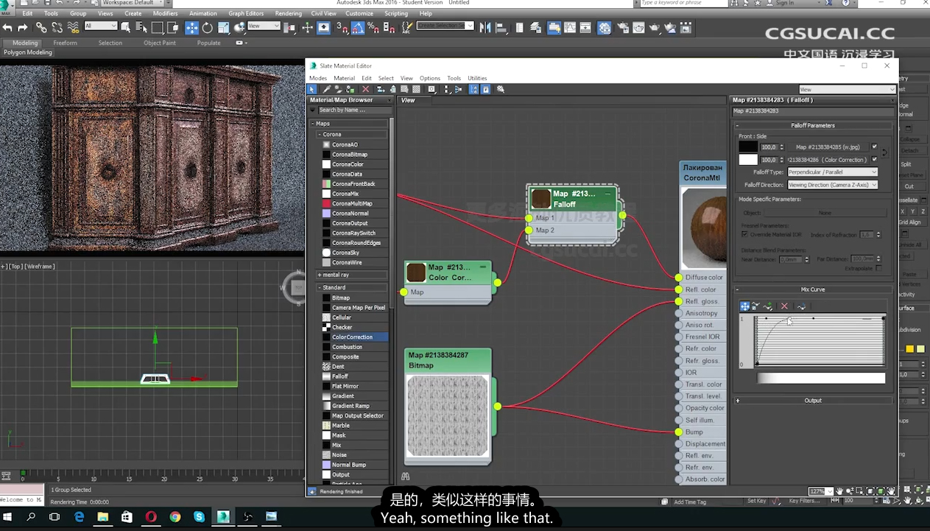The height and width of the screenshot is (531, 930).
Task: Click the Select by Material icon
Action: [501, 89]
